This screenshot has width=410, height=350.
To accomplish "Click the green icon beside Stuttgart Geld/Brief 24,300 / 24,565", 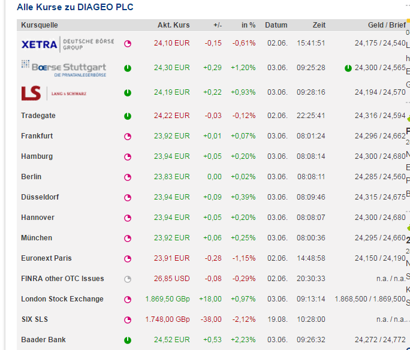I will [x=348, y=68].
